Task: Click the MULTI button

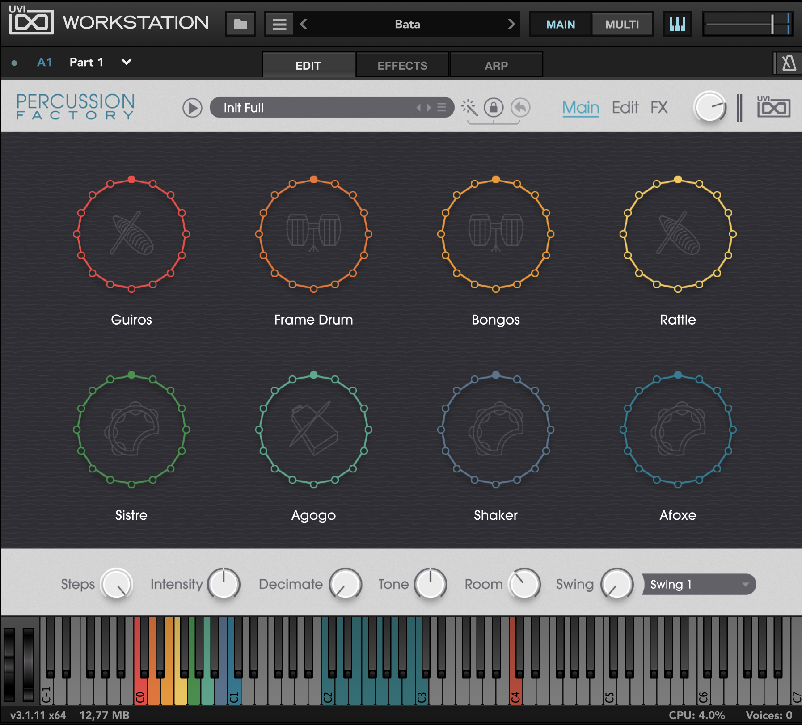Action: (622, 24)
